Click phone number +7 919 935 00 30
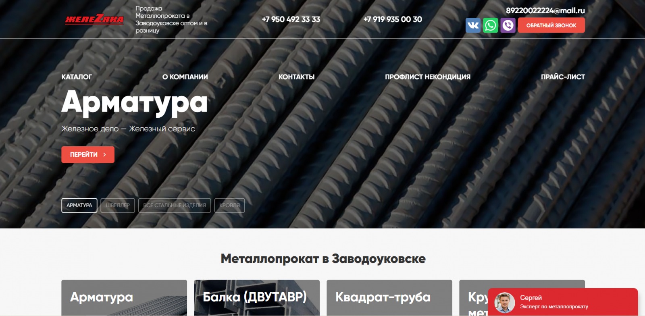 pyautogui.click(x=393, y=19)
